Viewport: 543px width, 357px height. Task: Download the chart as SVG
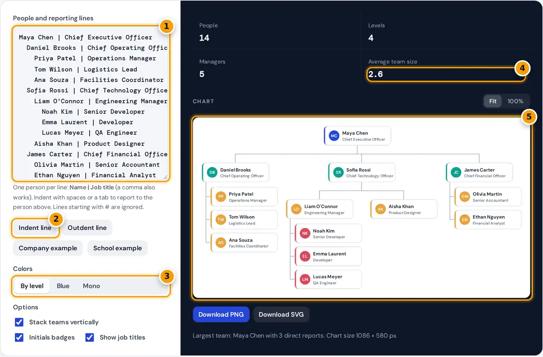coord(281,314)
